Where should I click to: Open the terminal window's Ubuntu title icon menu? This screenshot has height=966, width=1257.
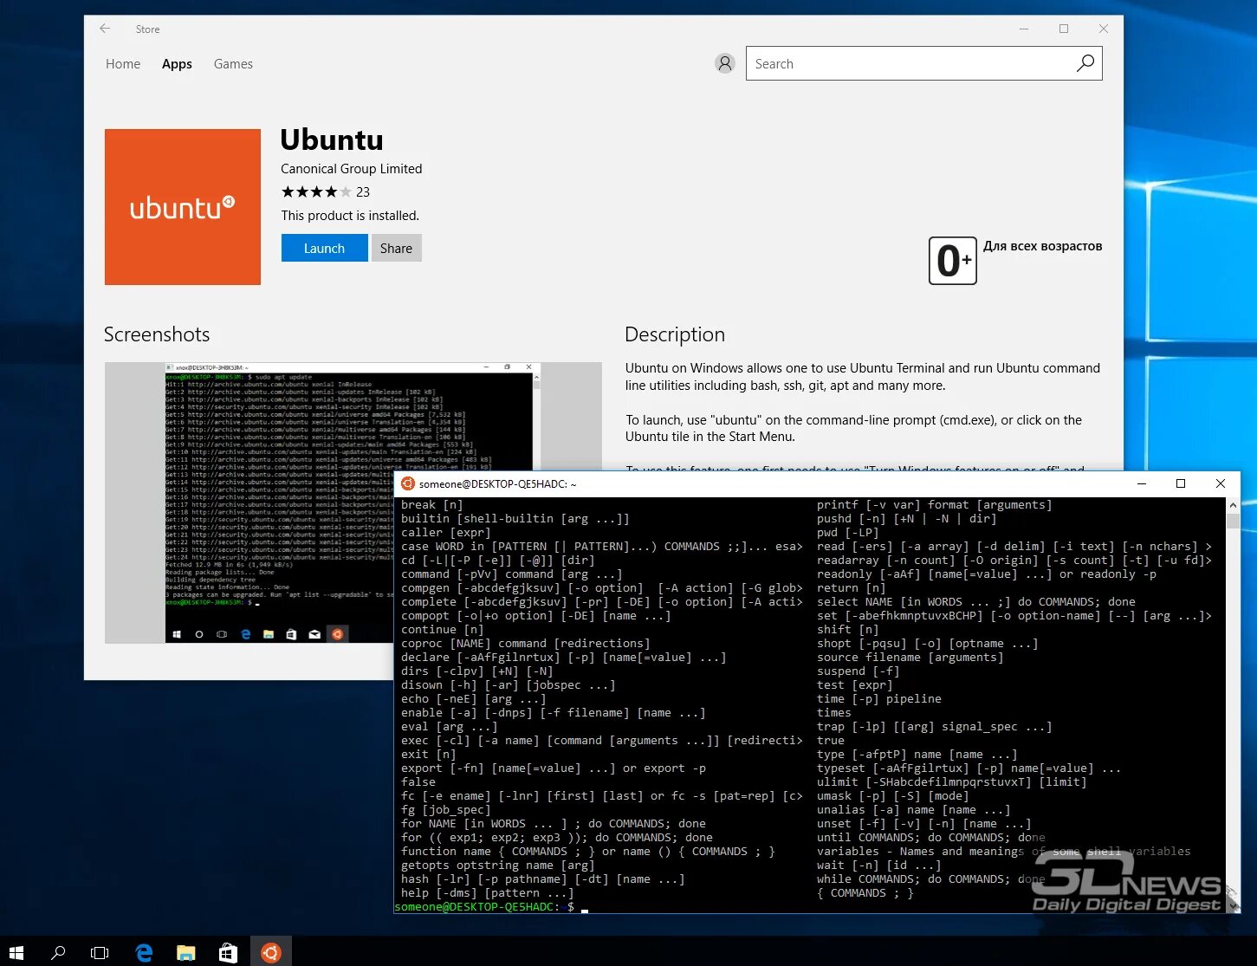pos(407,483)
